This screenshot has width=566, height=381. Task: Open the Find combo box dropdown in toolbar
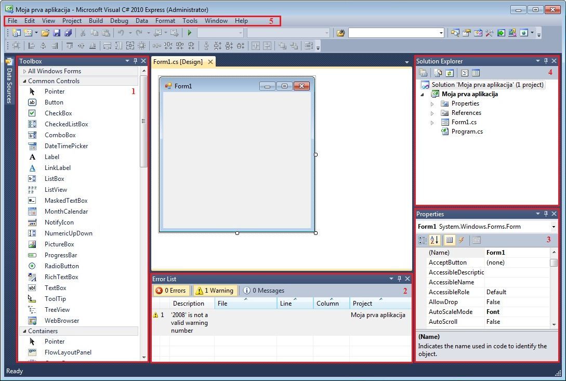click(441, 33)
